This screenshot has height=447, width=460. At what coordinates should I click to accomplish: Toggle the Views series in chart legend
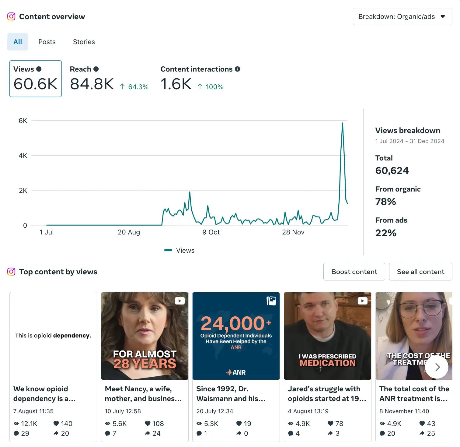coord(179,250)
